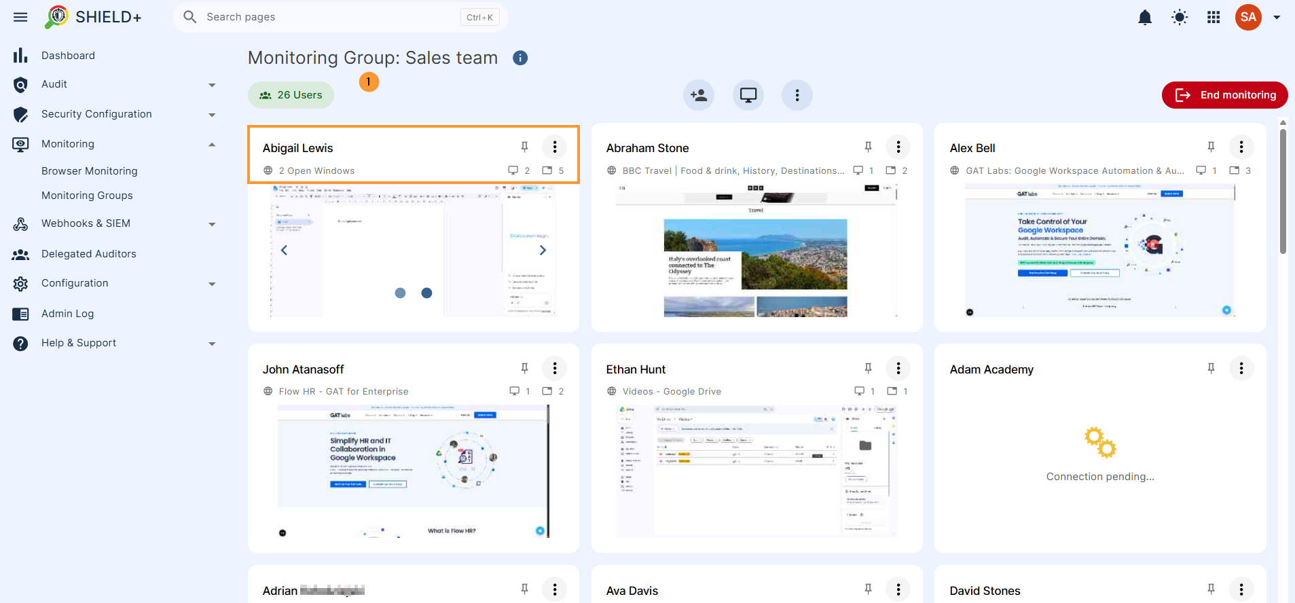Click the page vertical scrollbar

[x=1283, y=192]
